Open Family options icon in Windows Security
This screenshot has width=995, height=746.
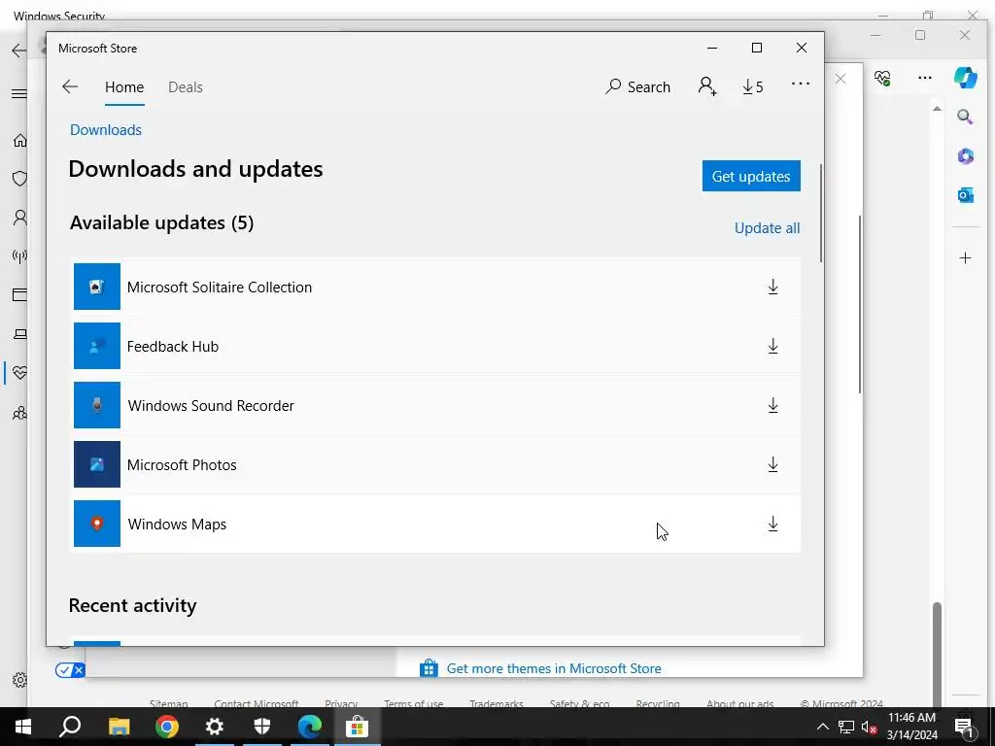click(19, 413)
